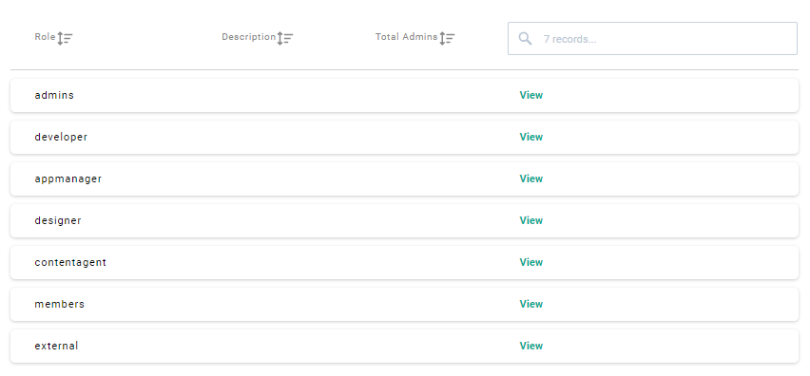Image resolution: width=810 pixels, height=376 pixels.
Task: Click the sort icon next to Role
Action: (65, 38)
